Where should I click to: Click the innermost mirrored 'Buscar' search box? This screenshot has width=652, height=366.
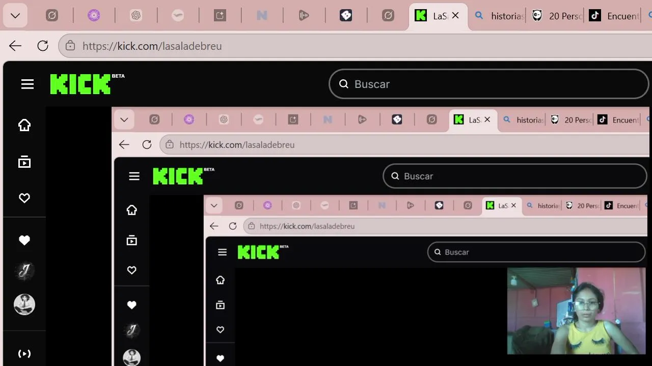coord(536,252)
